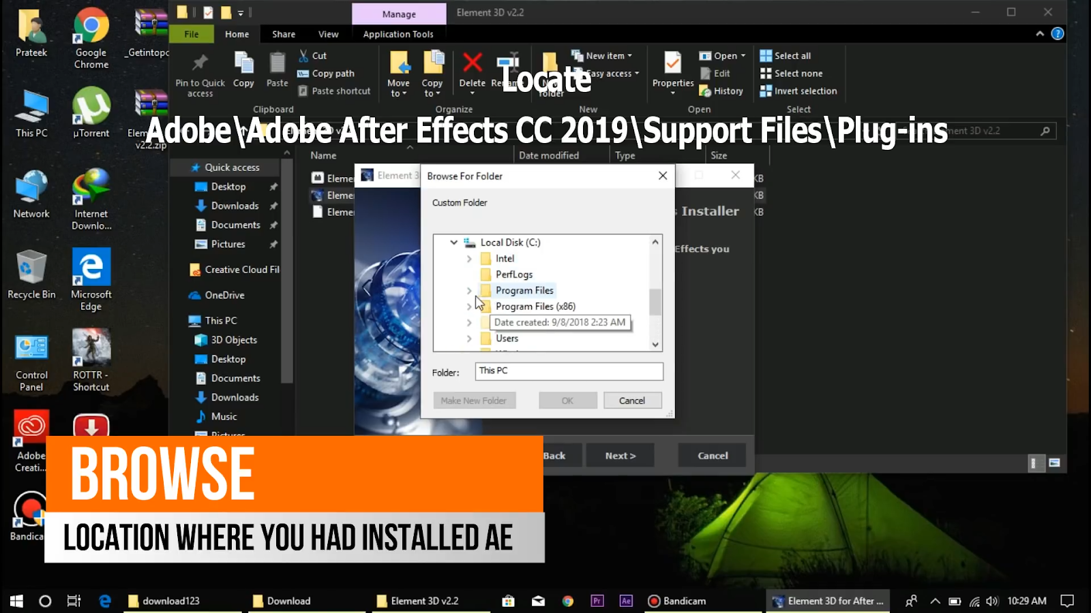The width and height of the screenshot is (1091, 613).
Task: Open the Manage contextual tab
Action: coord(399,14)
